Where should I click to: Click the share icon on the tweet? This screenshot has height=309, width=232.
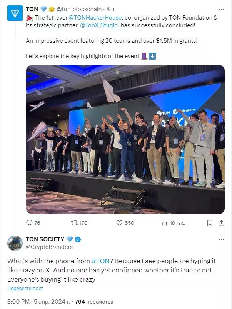(221, 223)
